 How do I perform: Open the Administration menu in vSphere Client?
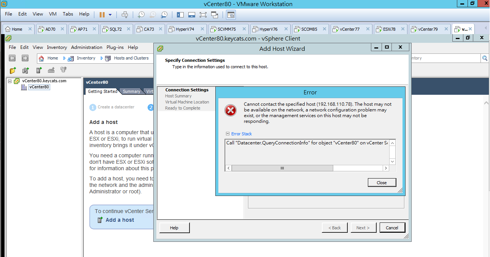tap(87, 47)
